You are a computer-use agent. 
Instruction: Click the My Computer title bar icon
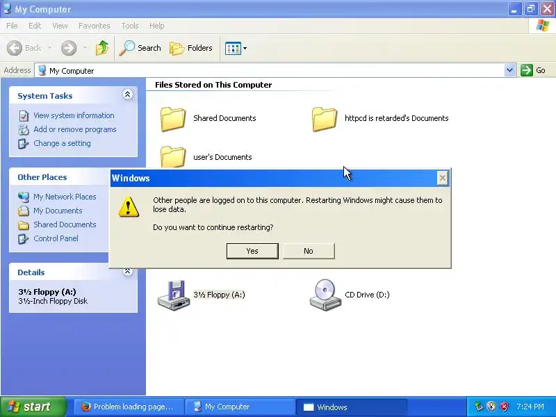pyautogui.click(x=7, y=9)
